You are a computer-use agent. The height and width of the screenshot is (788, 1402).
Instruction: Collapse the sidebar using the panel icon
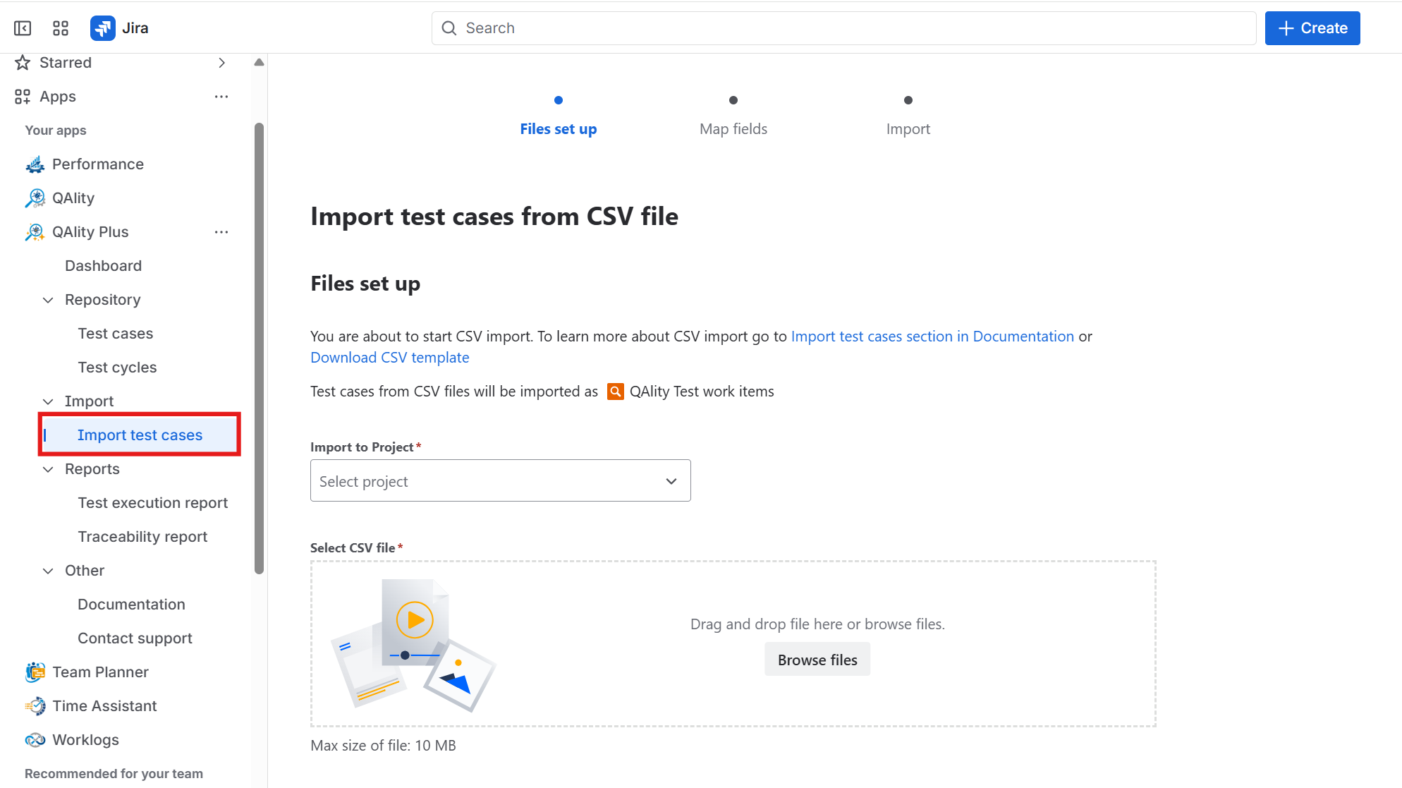click(x=23, y=28)
